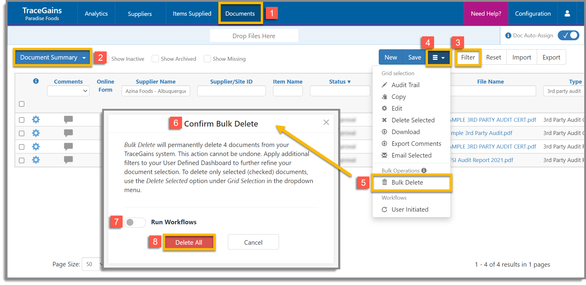Open gear menu for FSI Audit Report row
586x285 pixels.
[x=36, y=160]
